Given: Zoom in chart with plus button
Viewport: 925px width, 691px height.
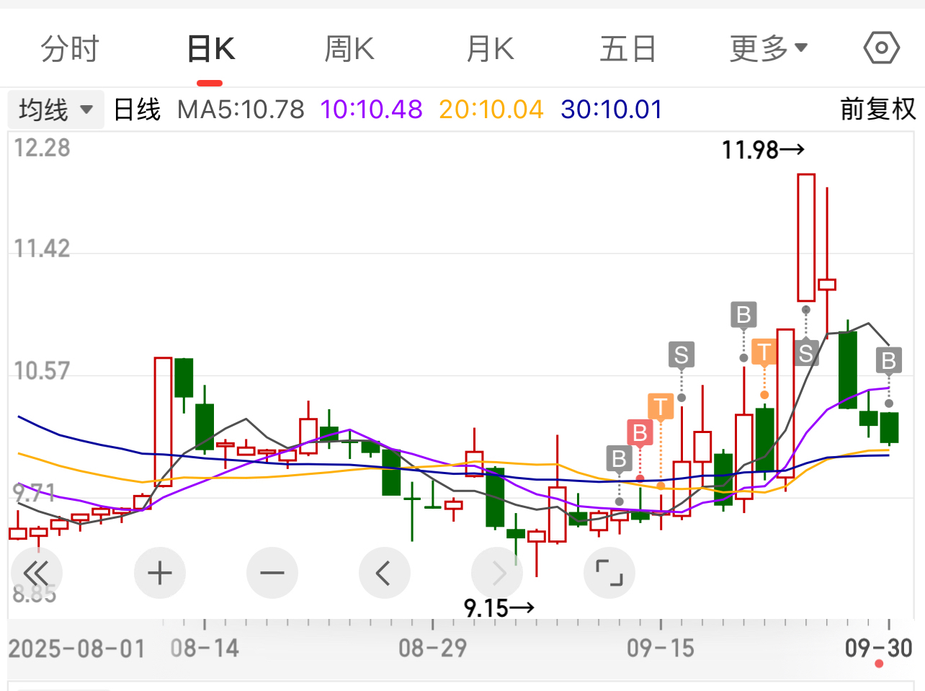Looking at the screenshot, I should click(160, 574).
